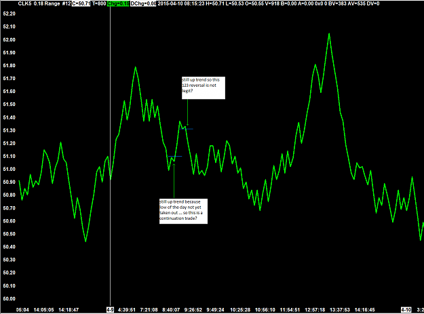
Task: Click the 9:49:24 time label
Action: coord(216,310)
